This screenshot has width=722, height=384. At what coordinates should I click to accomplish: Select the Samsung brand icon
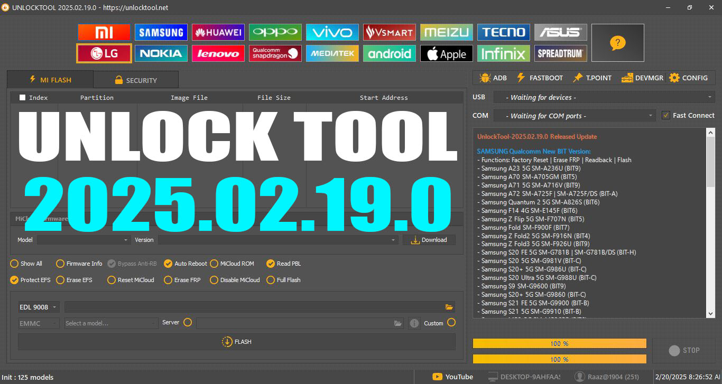click(161, 33)
